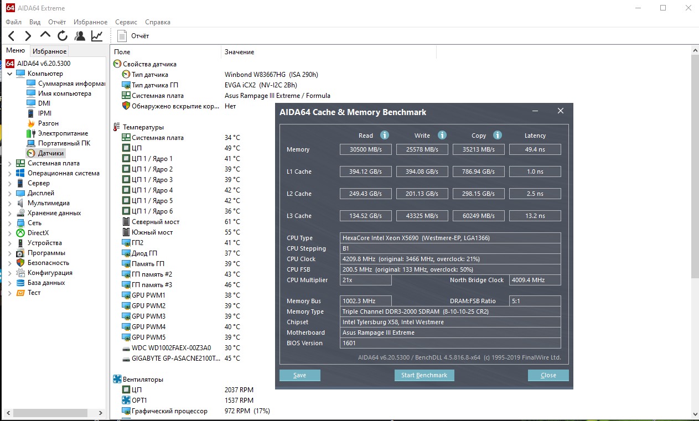Click the main list vertical scrollbar down arrow

click(695, 414)
